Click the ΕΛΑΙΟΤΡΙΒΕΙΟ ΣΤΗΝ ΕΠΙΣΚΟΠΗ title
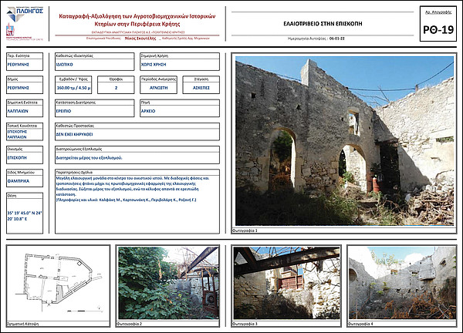This screenshot has height=333, width=463. click(x=323, y=24)
